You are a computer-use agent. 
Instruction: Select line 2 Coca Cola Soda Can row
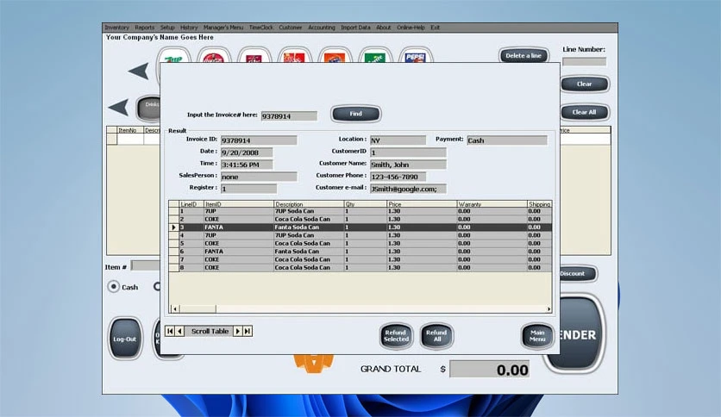[360, 219]
